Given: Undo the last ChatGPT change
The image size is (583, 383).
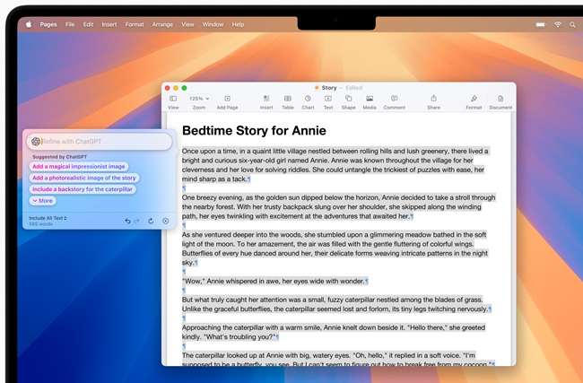Looking at the screenshot, I should (x=128, y=221).
